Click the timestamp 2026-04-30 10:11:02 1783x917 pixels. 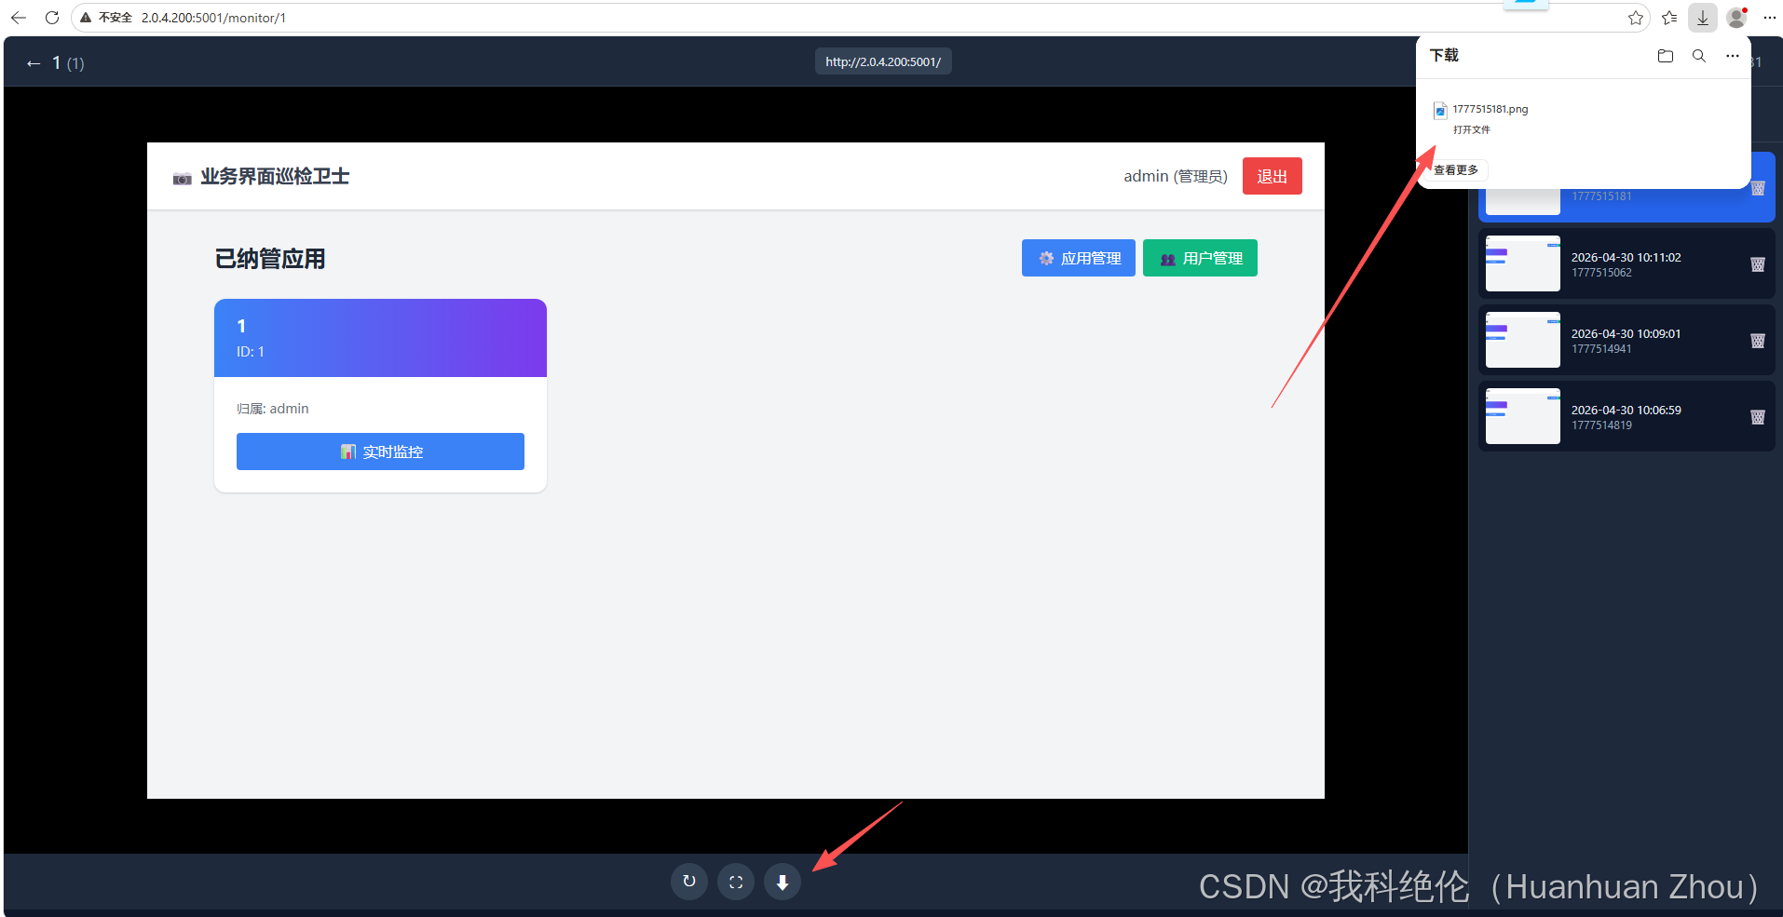(1626, 257)
